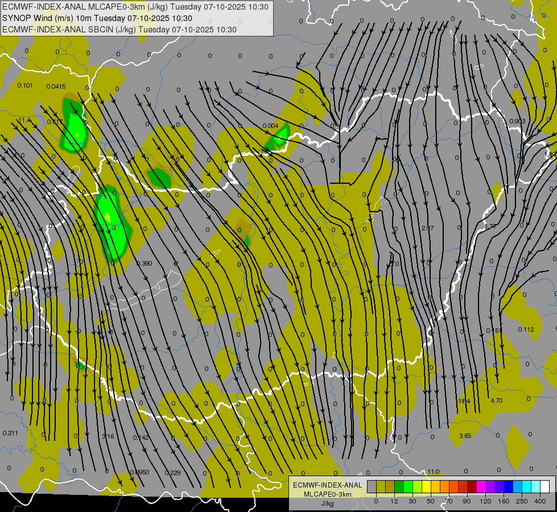
Task: Click the map value '0.142'
Action: pyautogui.click(x=141, y=437)
